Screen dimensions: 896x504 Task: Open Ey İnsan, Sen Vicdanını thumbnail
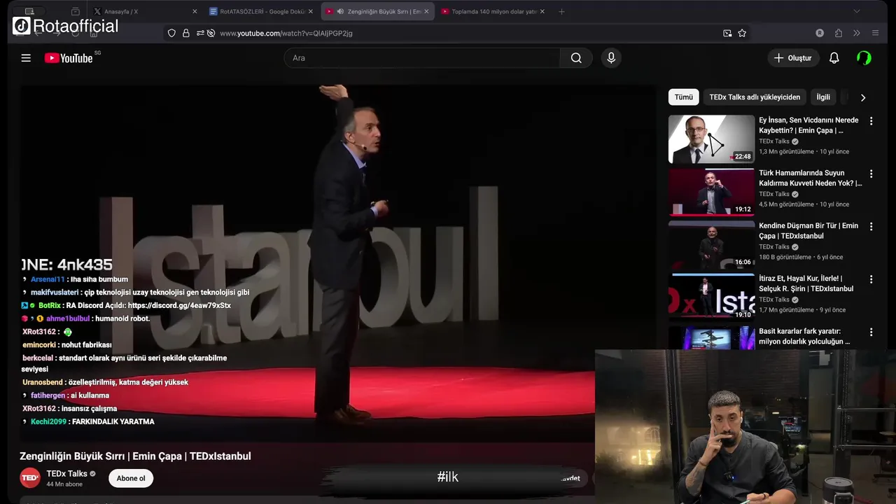point(711,139)
